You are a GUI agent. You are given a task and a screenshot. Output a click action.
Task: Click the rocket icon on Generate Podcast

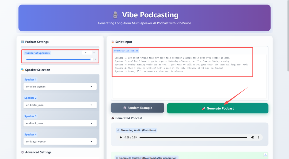[x=204, y=109]
